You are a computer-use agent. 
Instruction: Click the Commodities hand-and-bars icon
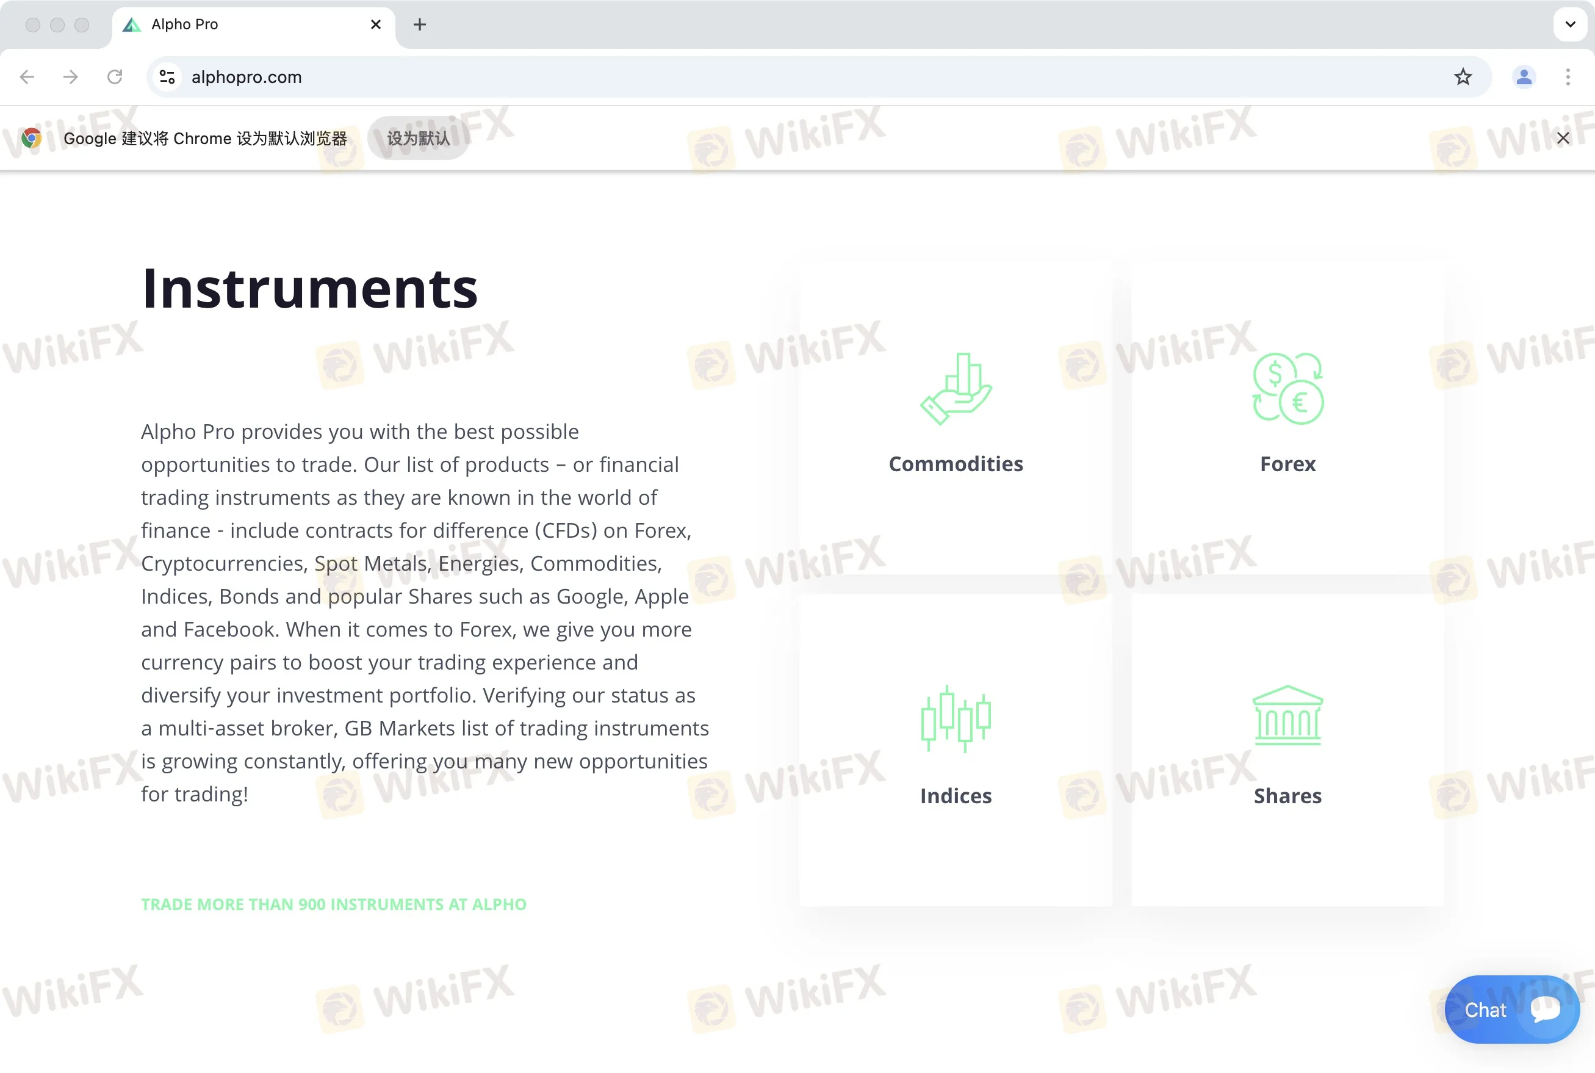coord(956,389)
